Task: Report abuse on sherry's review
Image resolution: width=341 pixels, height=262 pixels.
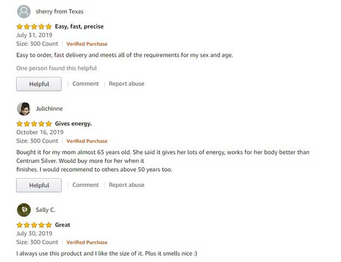Action: 127,84
